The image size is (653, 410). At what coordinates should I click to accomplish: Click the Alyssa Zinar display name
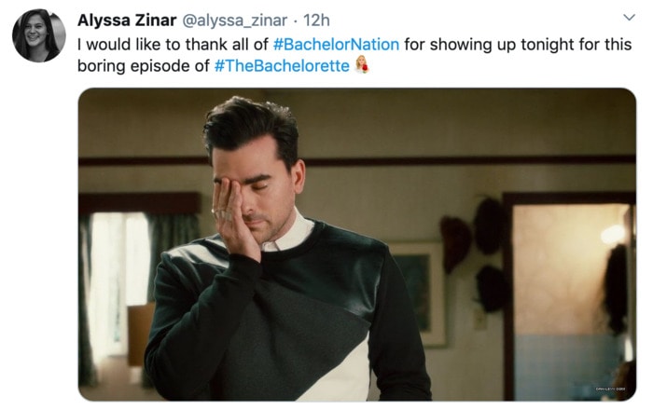(x=127, y=20)
